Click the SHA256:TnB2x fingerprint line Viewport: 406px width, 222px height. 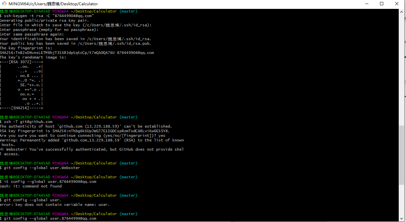pyautogui.click(x=77, y=53)
